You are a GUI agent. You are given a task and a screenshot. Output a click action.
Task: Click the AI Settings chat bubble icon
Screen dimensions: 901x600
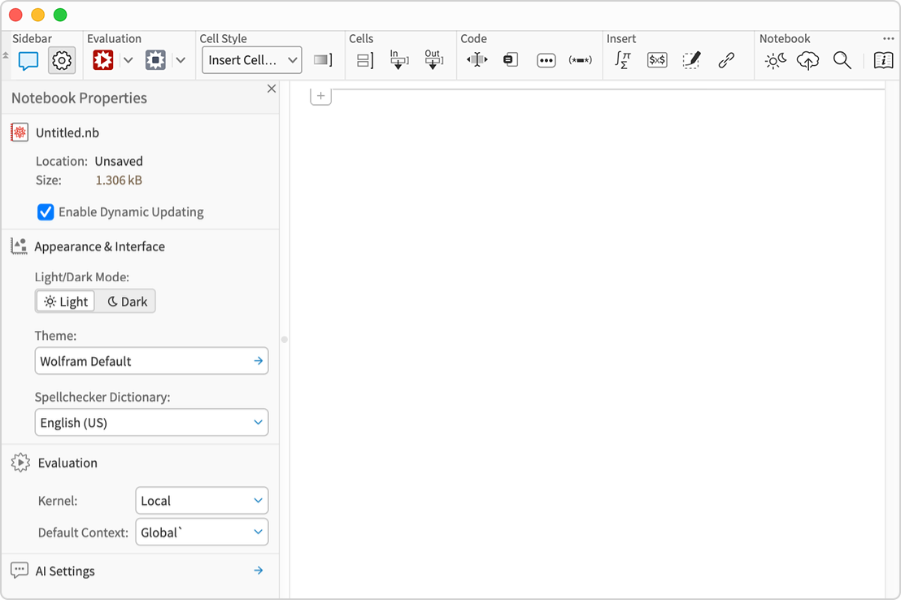[20, 571]
